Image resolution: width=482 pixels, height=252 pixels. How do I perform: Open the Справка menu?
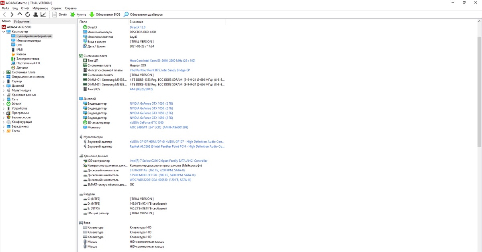pyautogui.click(x=71, y=8)
